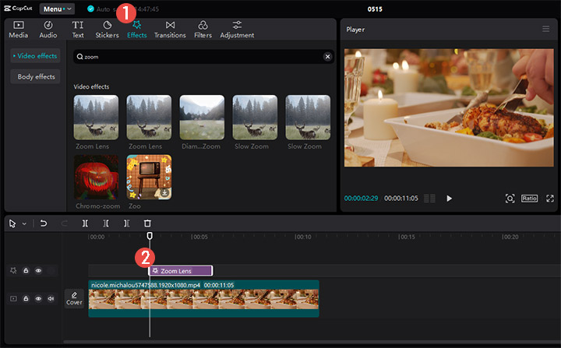The width and height of the screenshot is (561, 348).
Task: Click the Ratio button
Action: [x=530, y=199]
